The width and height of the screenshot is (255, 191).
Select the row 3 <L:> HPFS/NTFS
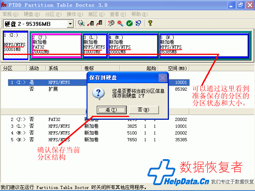tap(99, 126)
